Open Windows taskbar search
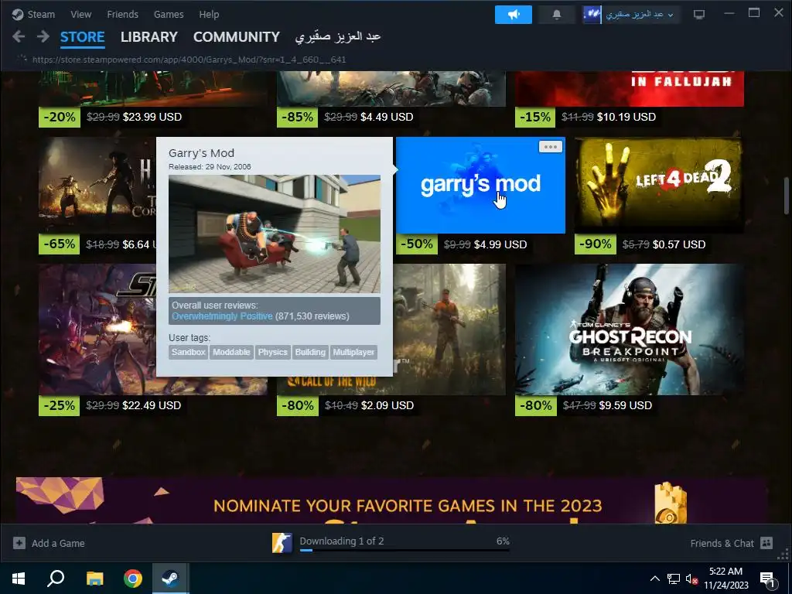The image size is (792, 594). 56,579
